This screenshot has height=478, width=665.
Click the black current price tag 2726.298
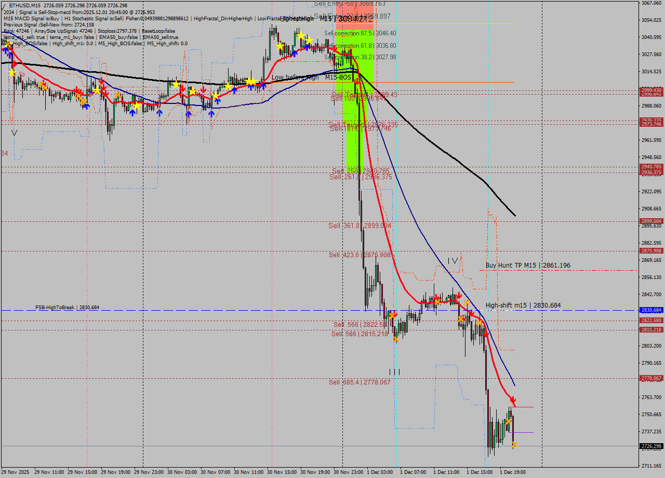click(x=651, y=446)
